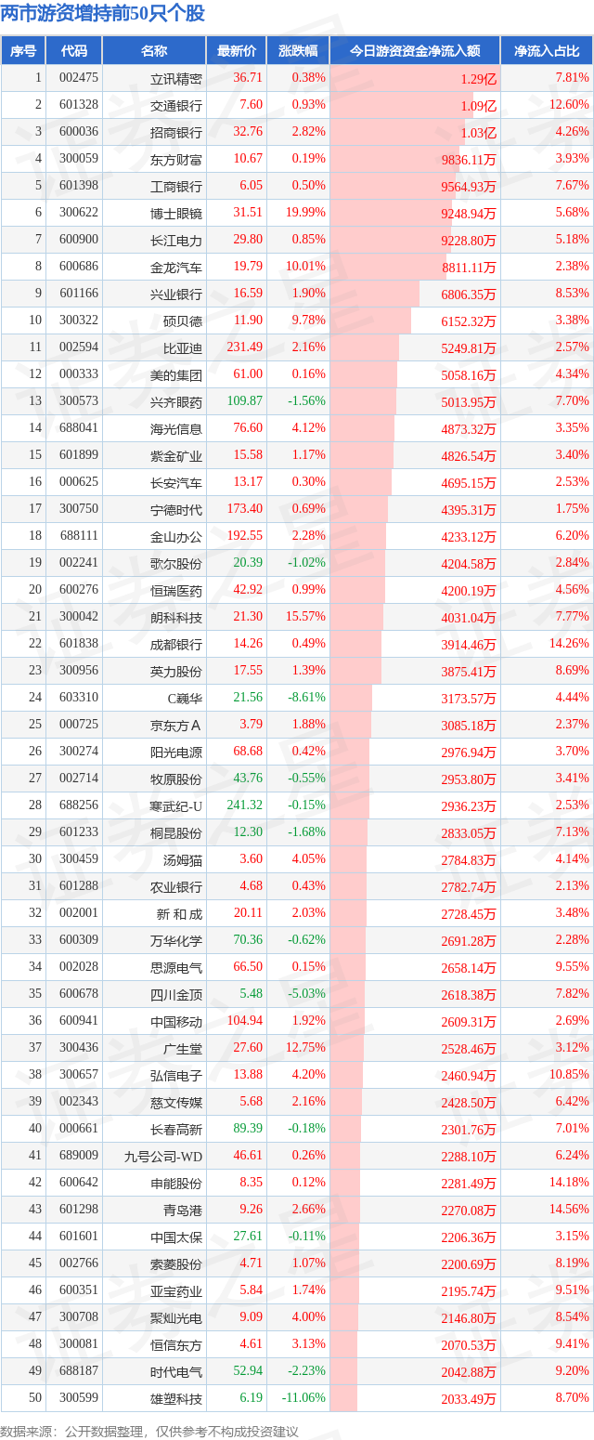Click the 14.56% ratio for 青岛港
The height and width of the screenshot is (1440, 594).
(x=569, y=1209)
